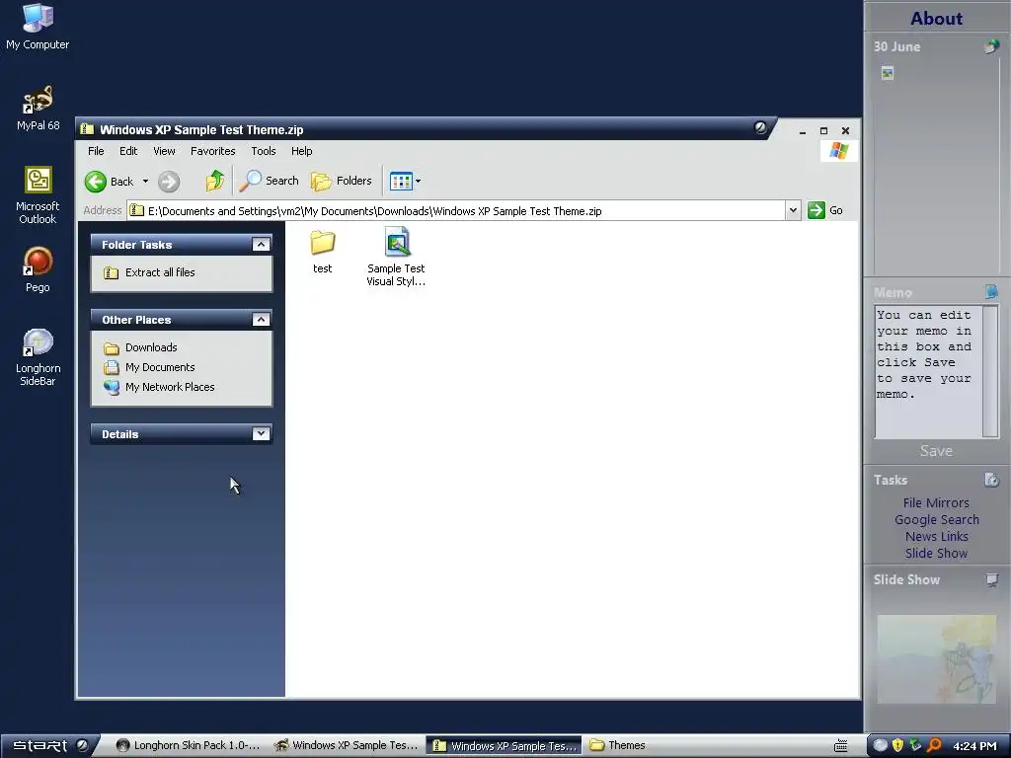Click small picture icon under 30 June
Screen dimensions: 1011x758
(888, 73)
